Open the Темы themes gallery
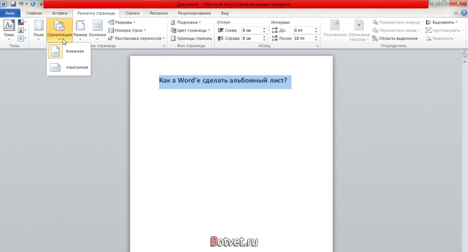Viewport: 468px width, 252px height. (x=9, y=30)
